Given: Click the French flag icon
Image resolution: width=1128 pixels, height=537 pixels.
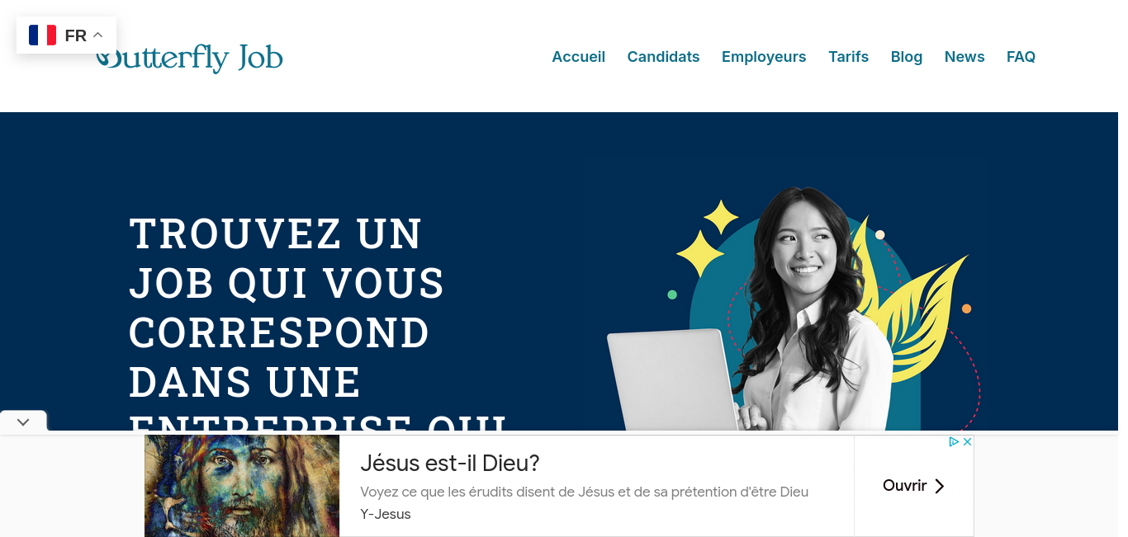Looking at the screenshot, I should click(x=42, y=35).
